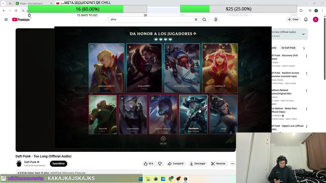Start voice search with microphone icon
326x183 pixels.
pyautogui.click(x=216, y=20)
